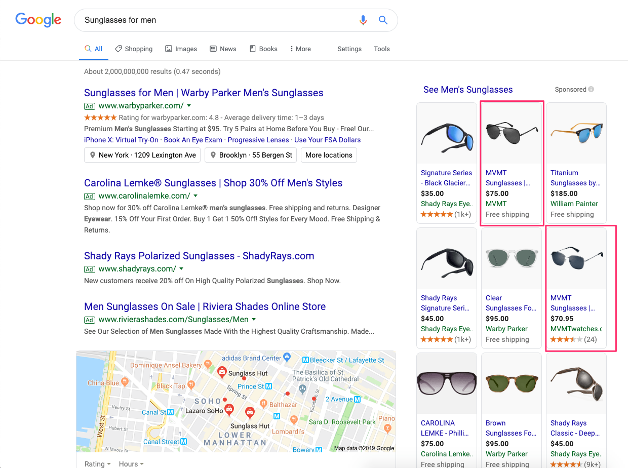628x468 pixels.
Task: Open the More search options menu
Action: point(300,49)
